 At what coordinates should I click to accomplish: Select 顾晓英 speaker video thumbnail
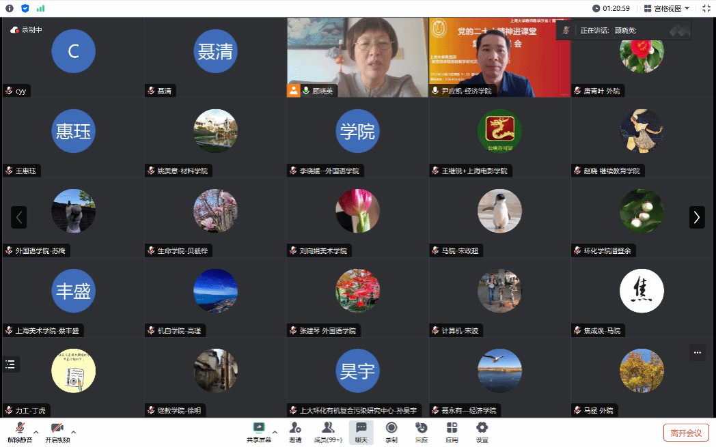tap(357, 57)
